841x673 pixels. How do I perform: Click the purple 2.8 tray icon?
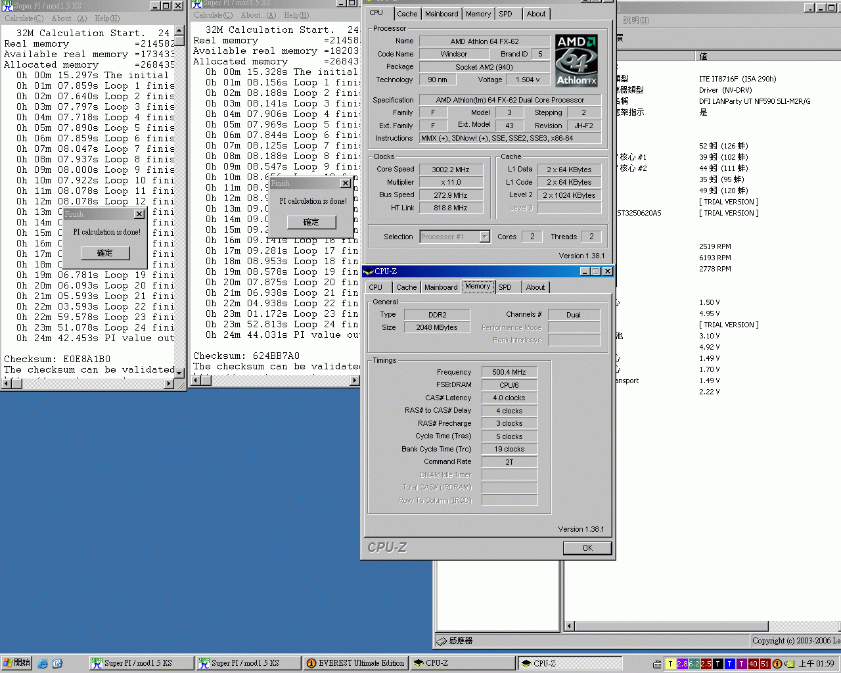[x=682, y=664]
